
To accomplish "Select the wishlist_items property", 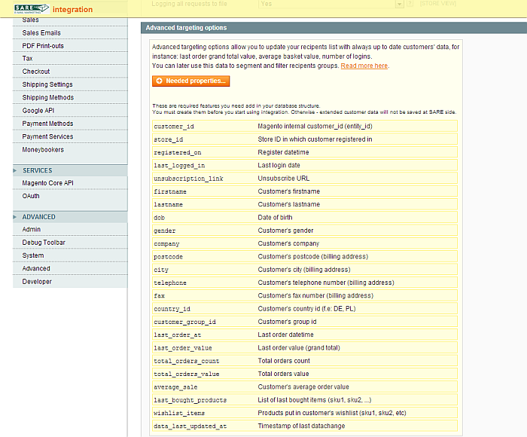I will 179,413.
